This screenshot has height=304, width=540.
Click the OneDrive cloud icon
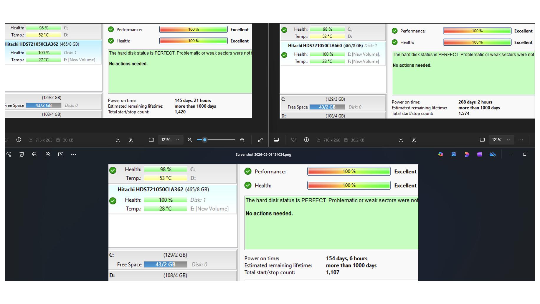(493, 154)
